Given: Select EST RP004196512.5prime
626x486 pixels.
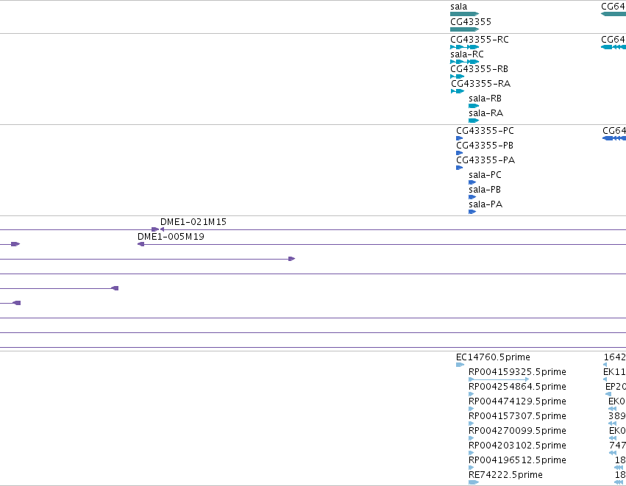Looking at the screenshot, I should point(517,460).
